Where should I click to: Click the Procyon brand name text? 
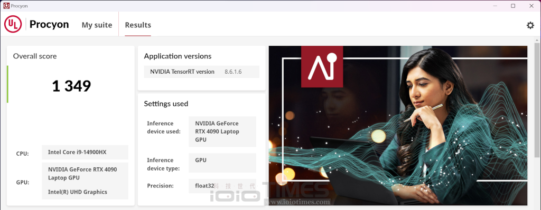click(x=49, y=24)
